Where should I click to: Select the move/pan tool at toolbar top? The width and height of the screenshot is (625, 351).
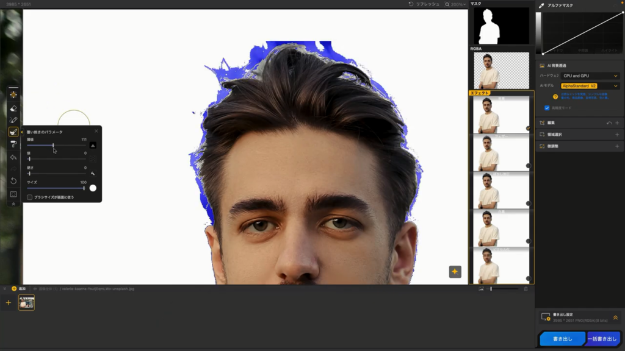point(13,94)
